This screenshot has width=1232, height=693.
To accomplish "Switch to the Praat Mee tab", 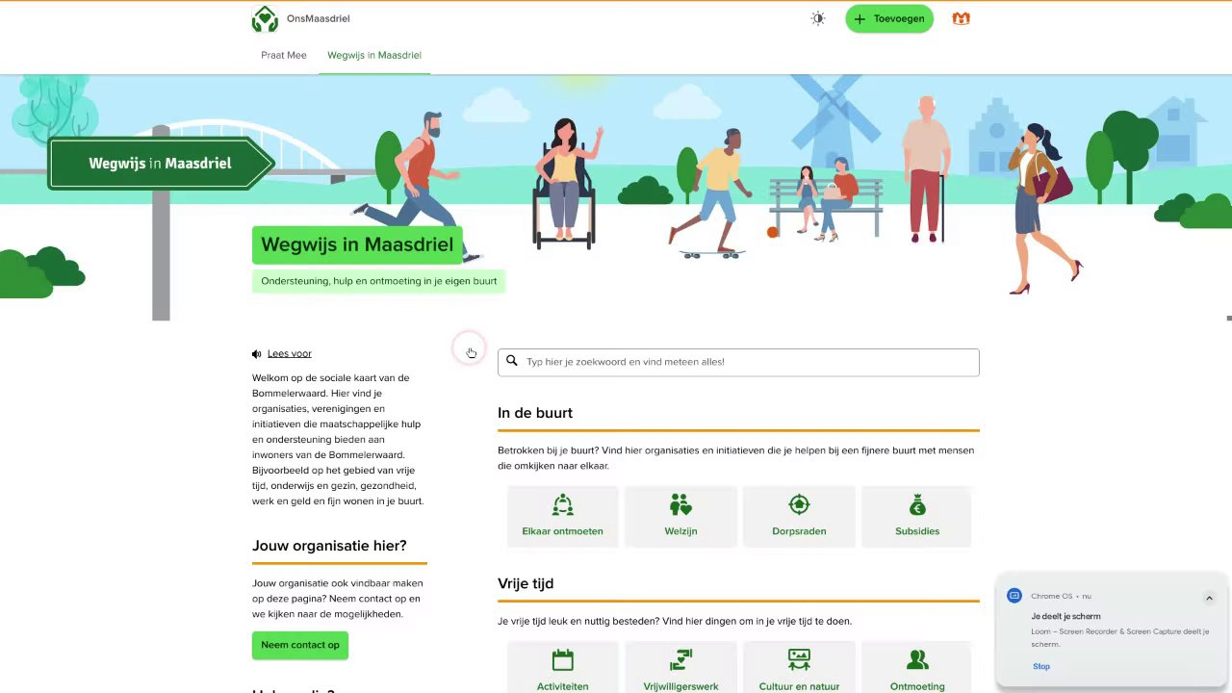I will [284, 55].
